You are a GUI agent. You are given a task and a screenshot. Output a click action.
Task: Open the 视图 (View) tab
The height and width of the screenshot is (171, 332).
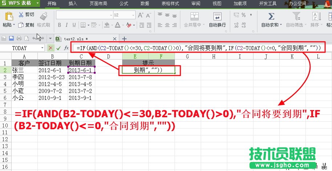point(217,3)
